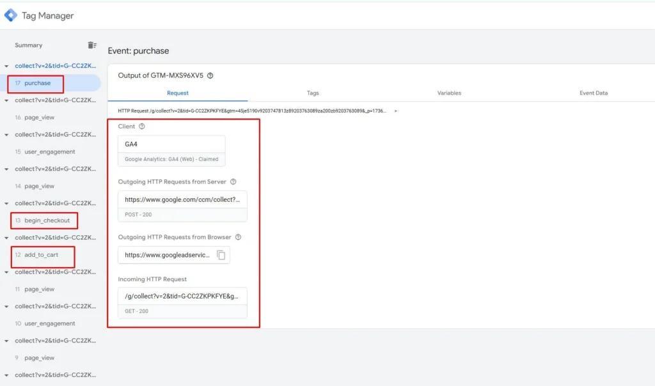Collapse the collect request above 12 add_to_cart
The width and height of the screenshot is (655, 386).
point(6,238)
